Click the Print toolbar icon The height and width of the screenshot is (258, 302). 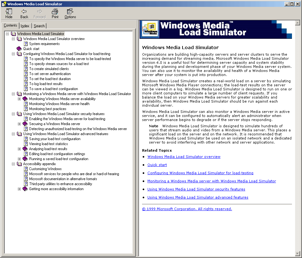(55, 12)
